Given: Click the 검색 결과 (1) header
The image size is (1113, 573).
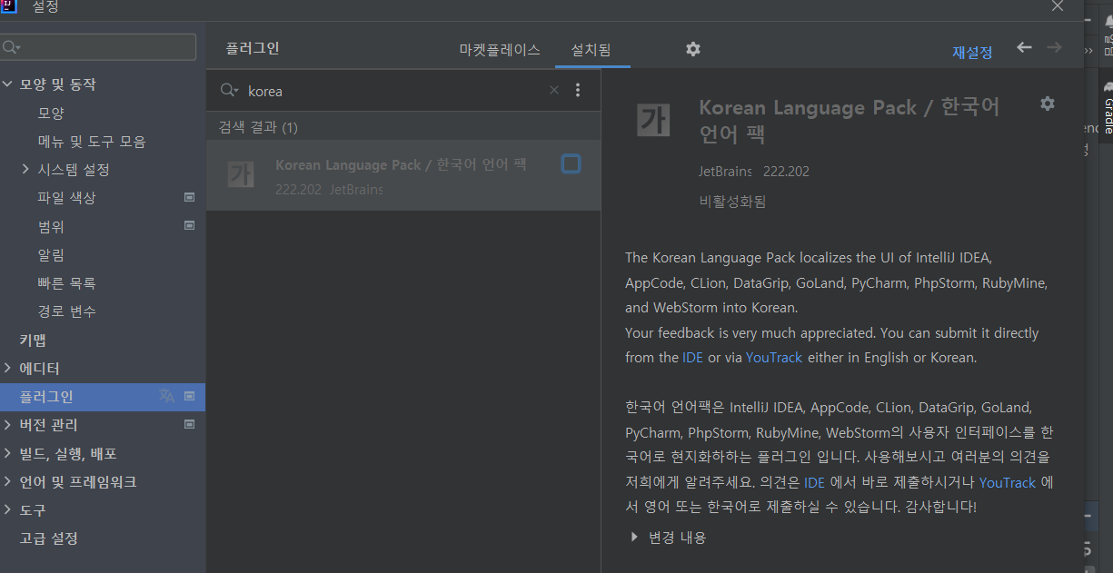Looking at the screenshot, I should click(x=258, y=127).
